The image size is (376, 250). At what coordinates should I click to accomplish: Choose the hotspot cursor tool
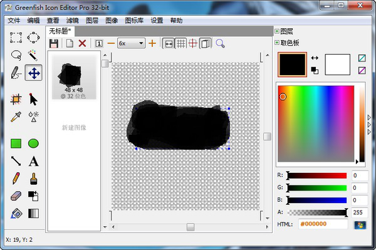tap(33, 99)
